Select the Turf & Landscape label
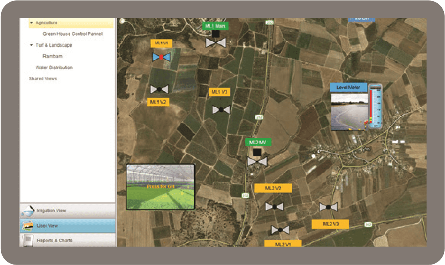This screenshot has width=445, height=265. tap(54, 45)
